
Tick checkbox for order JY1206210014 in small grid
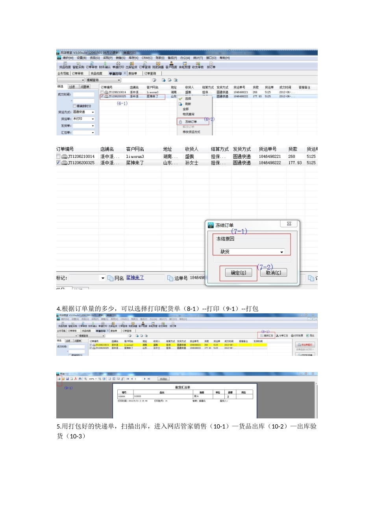[x=102, y=92]
